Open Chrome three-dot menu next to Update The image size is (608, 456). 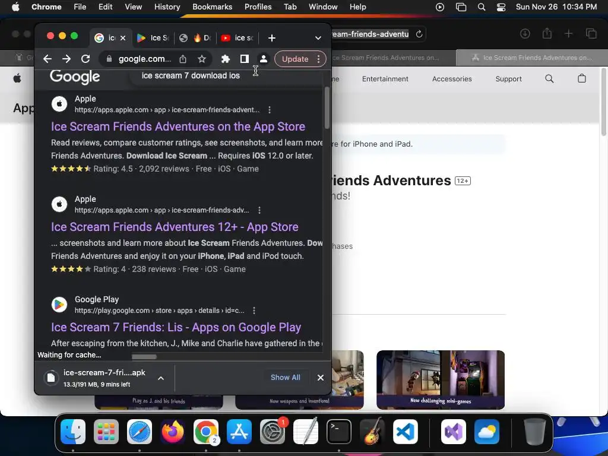318,59
